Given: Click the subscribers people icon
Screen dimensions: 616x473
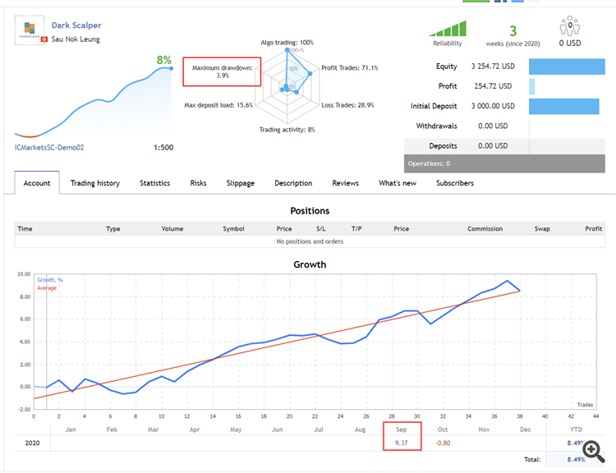Looking at the screenshot, I should coord(570,26).
